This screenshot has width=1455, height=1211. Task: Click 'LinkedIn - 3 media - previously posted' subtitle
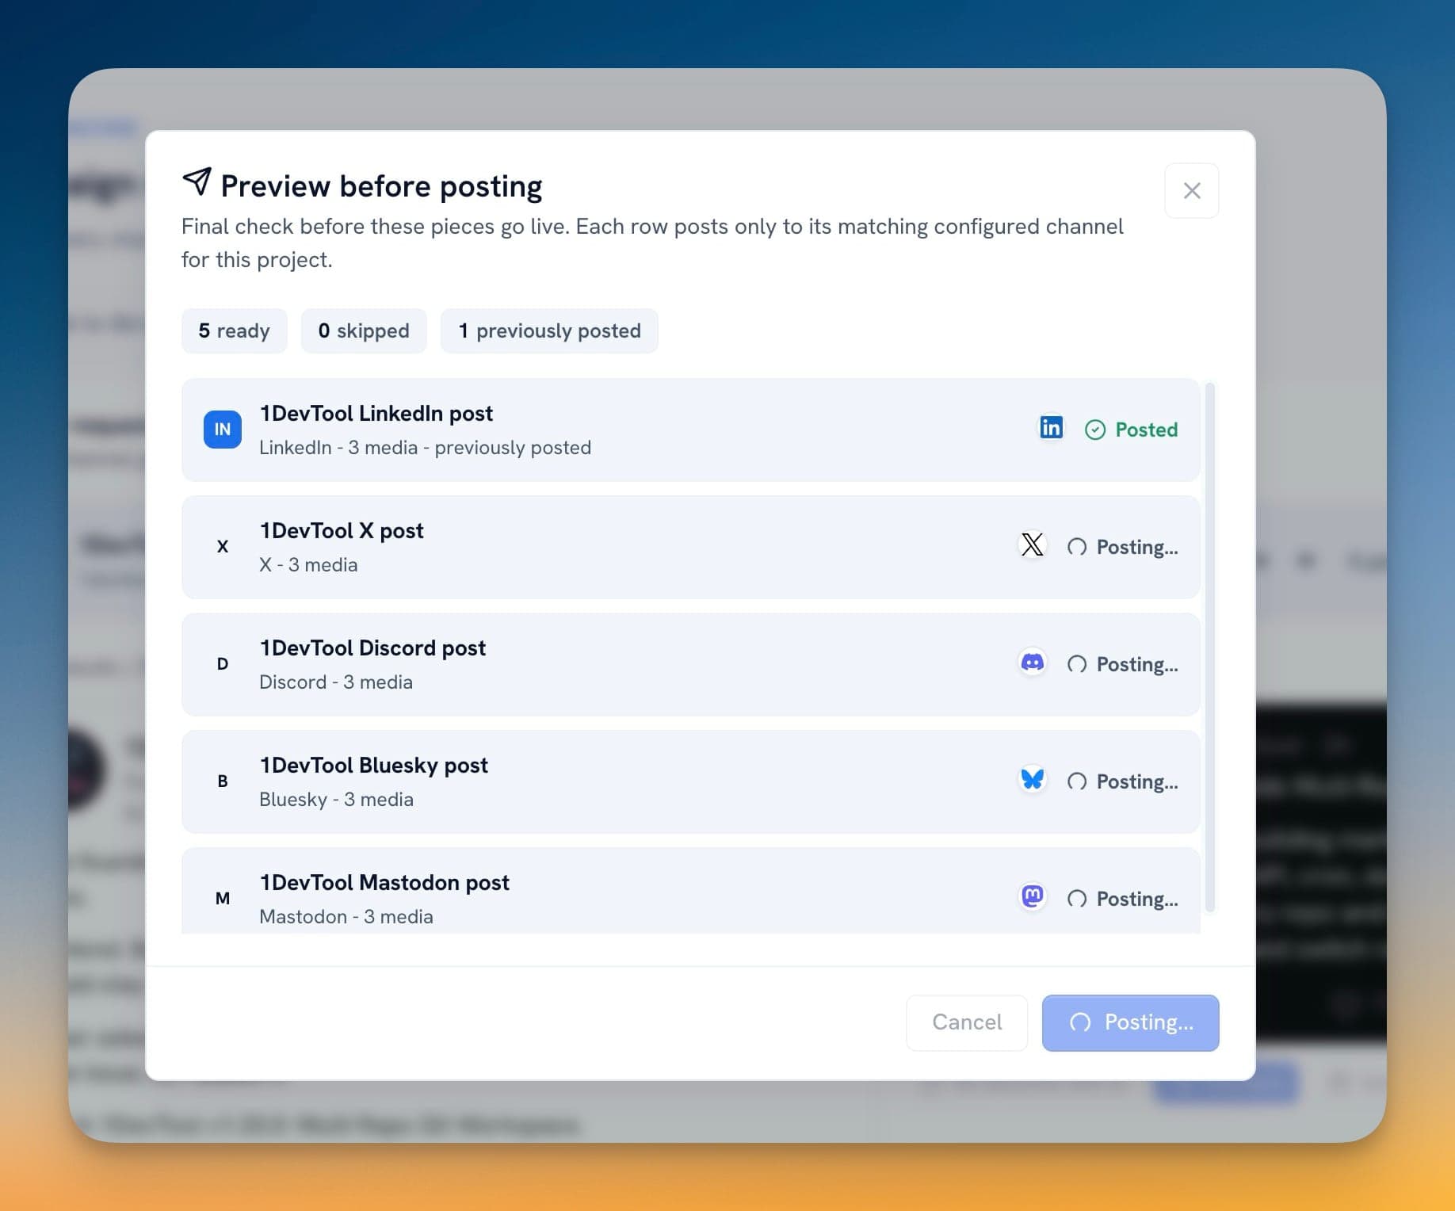(425, 448)
